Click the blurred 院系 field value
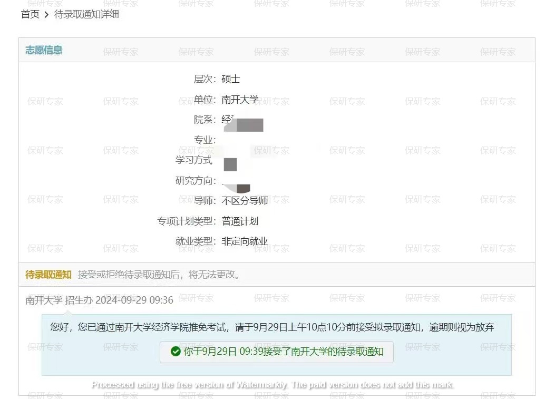Screen dimensions: 545x399 (x=242, y=122)
